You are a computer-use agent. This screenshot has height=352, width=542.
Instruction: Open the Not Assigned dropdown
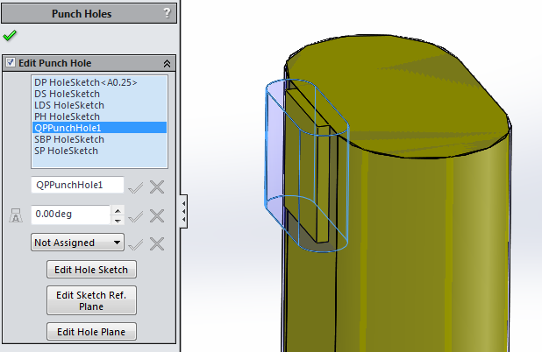(x=77, y=243)
